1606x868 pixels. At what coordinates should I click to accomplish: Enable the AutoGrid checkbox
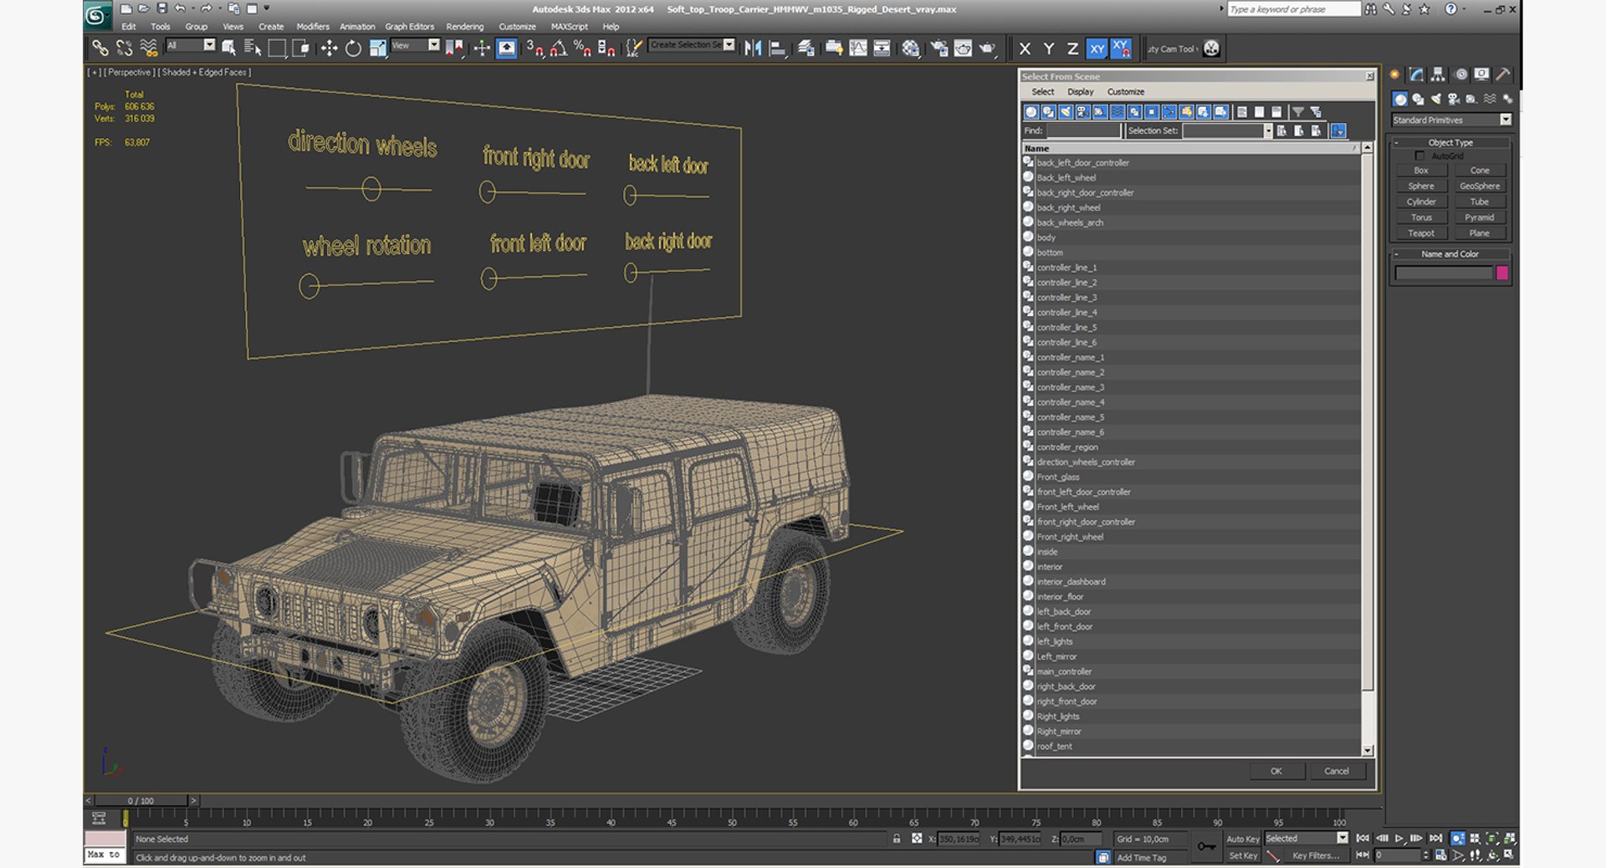pos(1419,156)
